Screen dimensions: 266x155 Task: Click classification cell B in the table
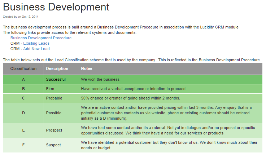coord(23,89)
